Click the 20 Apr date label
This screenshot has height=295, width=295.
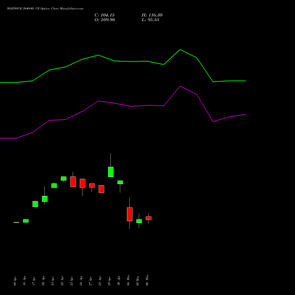(x=44, y=281)
